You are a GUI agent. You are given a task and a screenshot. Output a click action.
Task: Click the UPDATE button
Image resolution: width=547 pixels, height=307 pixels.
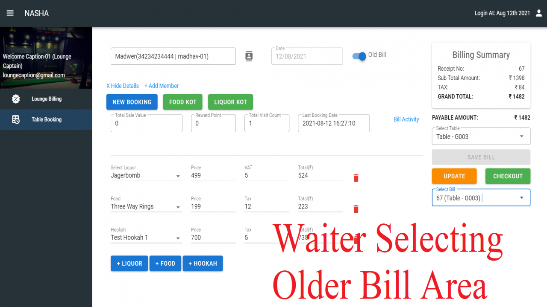[x=454, y=176]
